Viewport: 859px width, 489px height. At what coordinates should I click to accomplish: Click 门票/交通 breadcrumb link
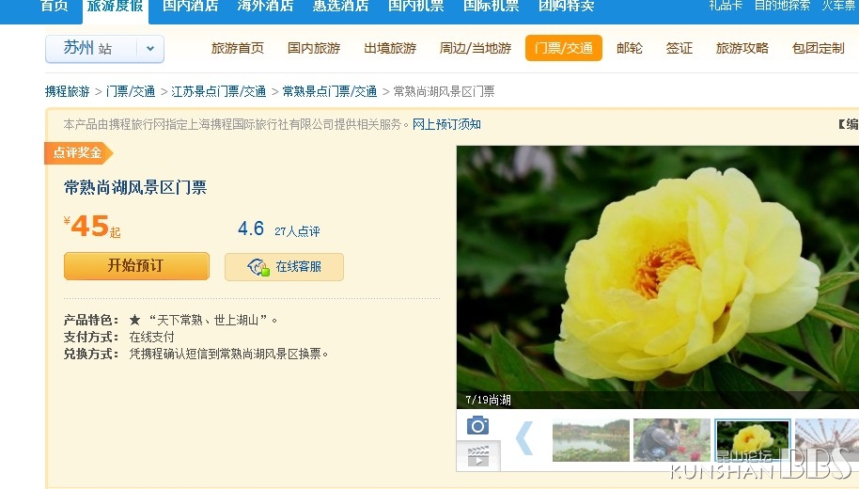[x=131, y=91]
